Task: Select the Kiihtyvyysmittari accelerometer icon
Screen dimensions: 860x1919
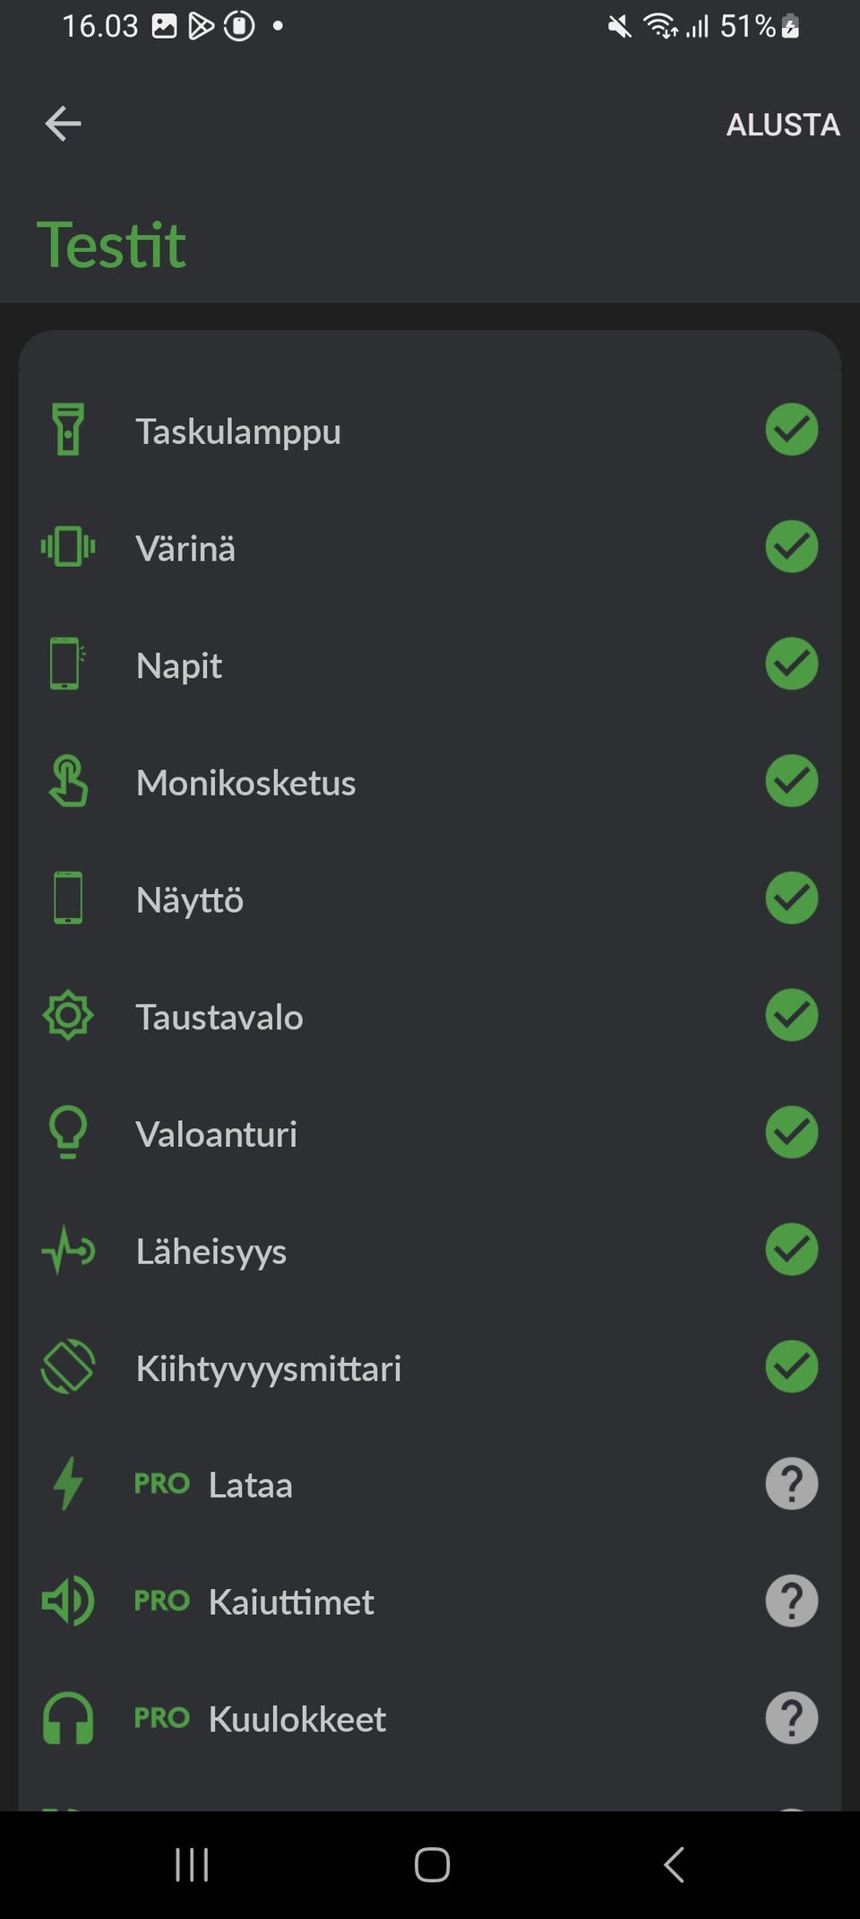Action: pos(68,1368)
